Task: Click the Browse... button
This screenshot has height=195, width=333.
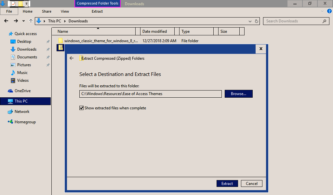Action: [238, 94]
